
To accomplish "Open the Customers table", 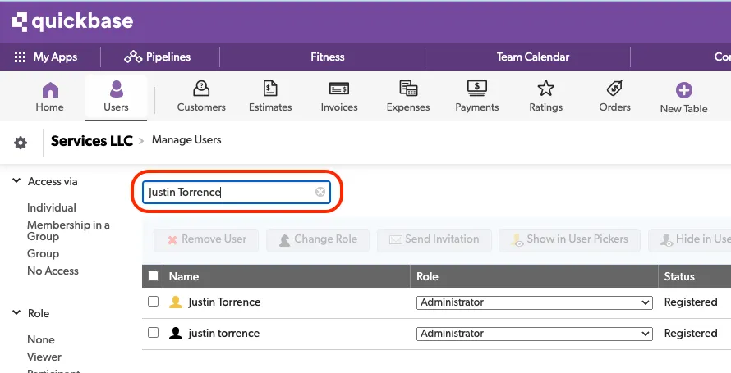I will point(201,98).
